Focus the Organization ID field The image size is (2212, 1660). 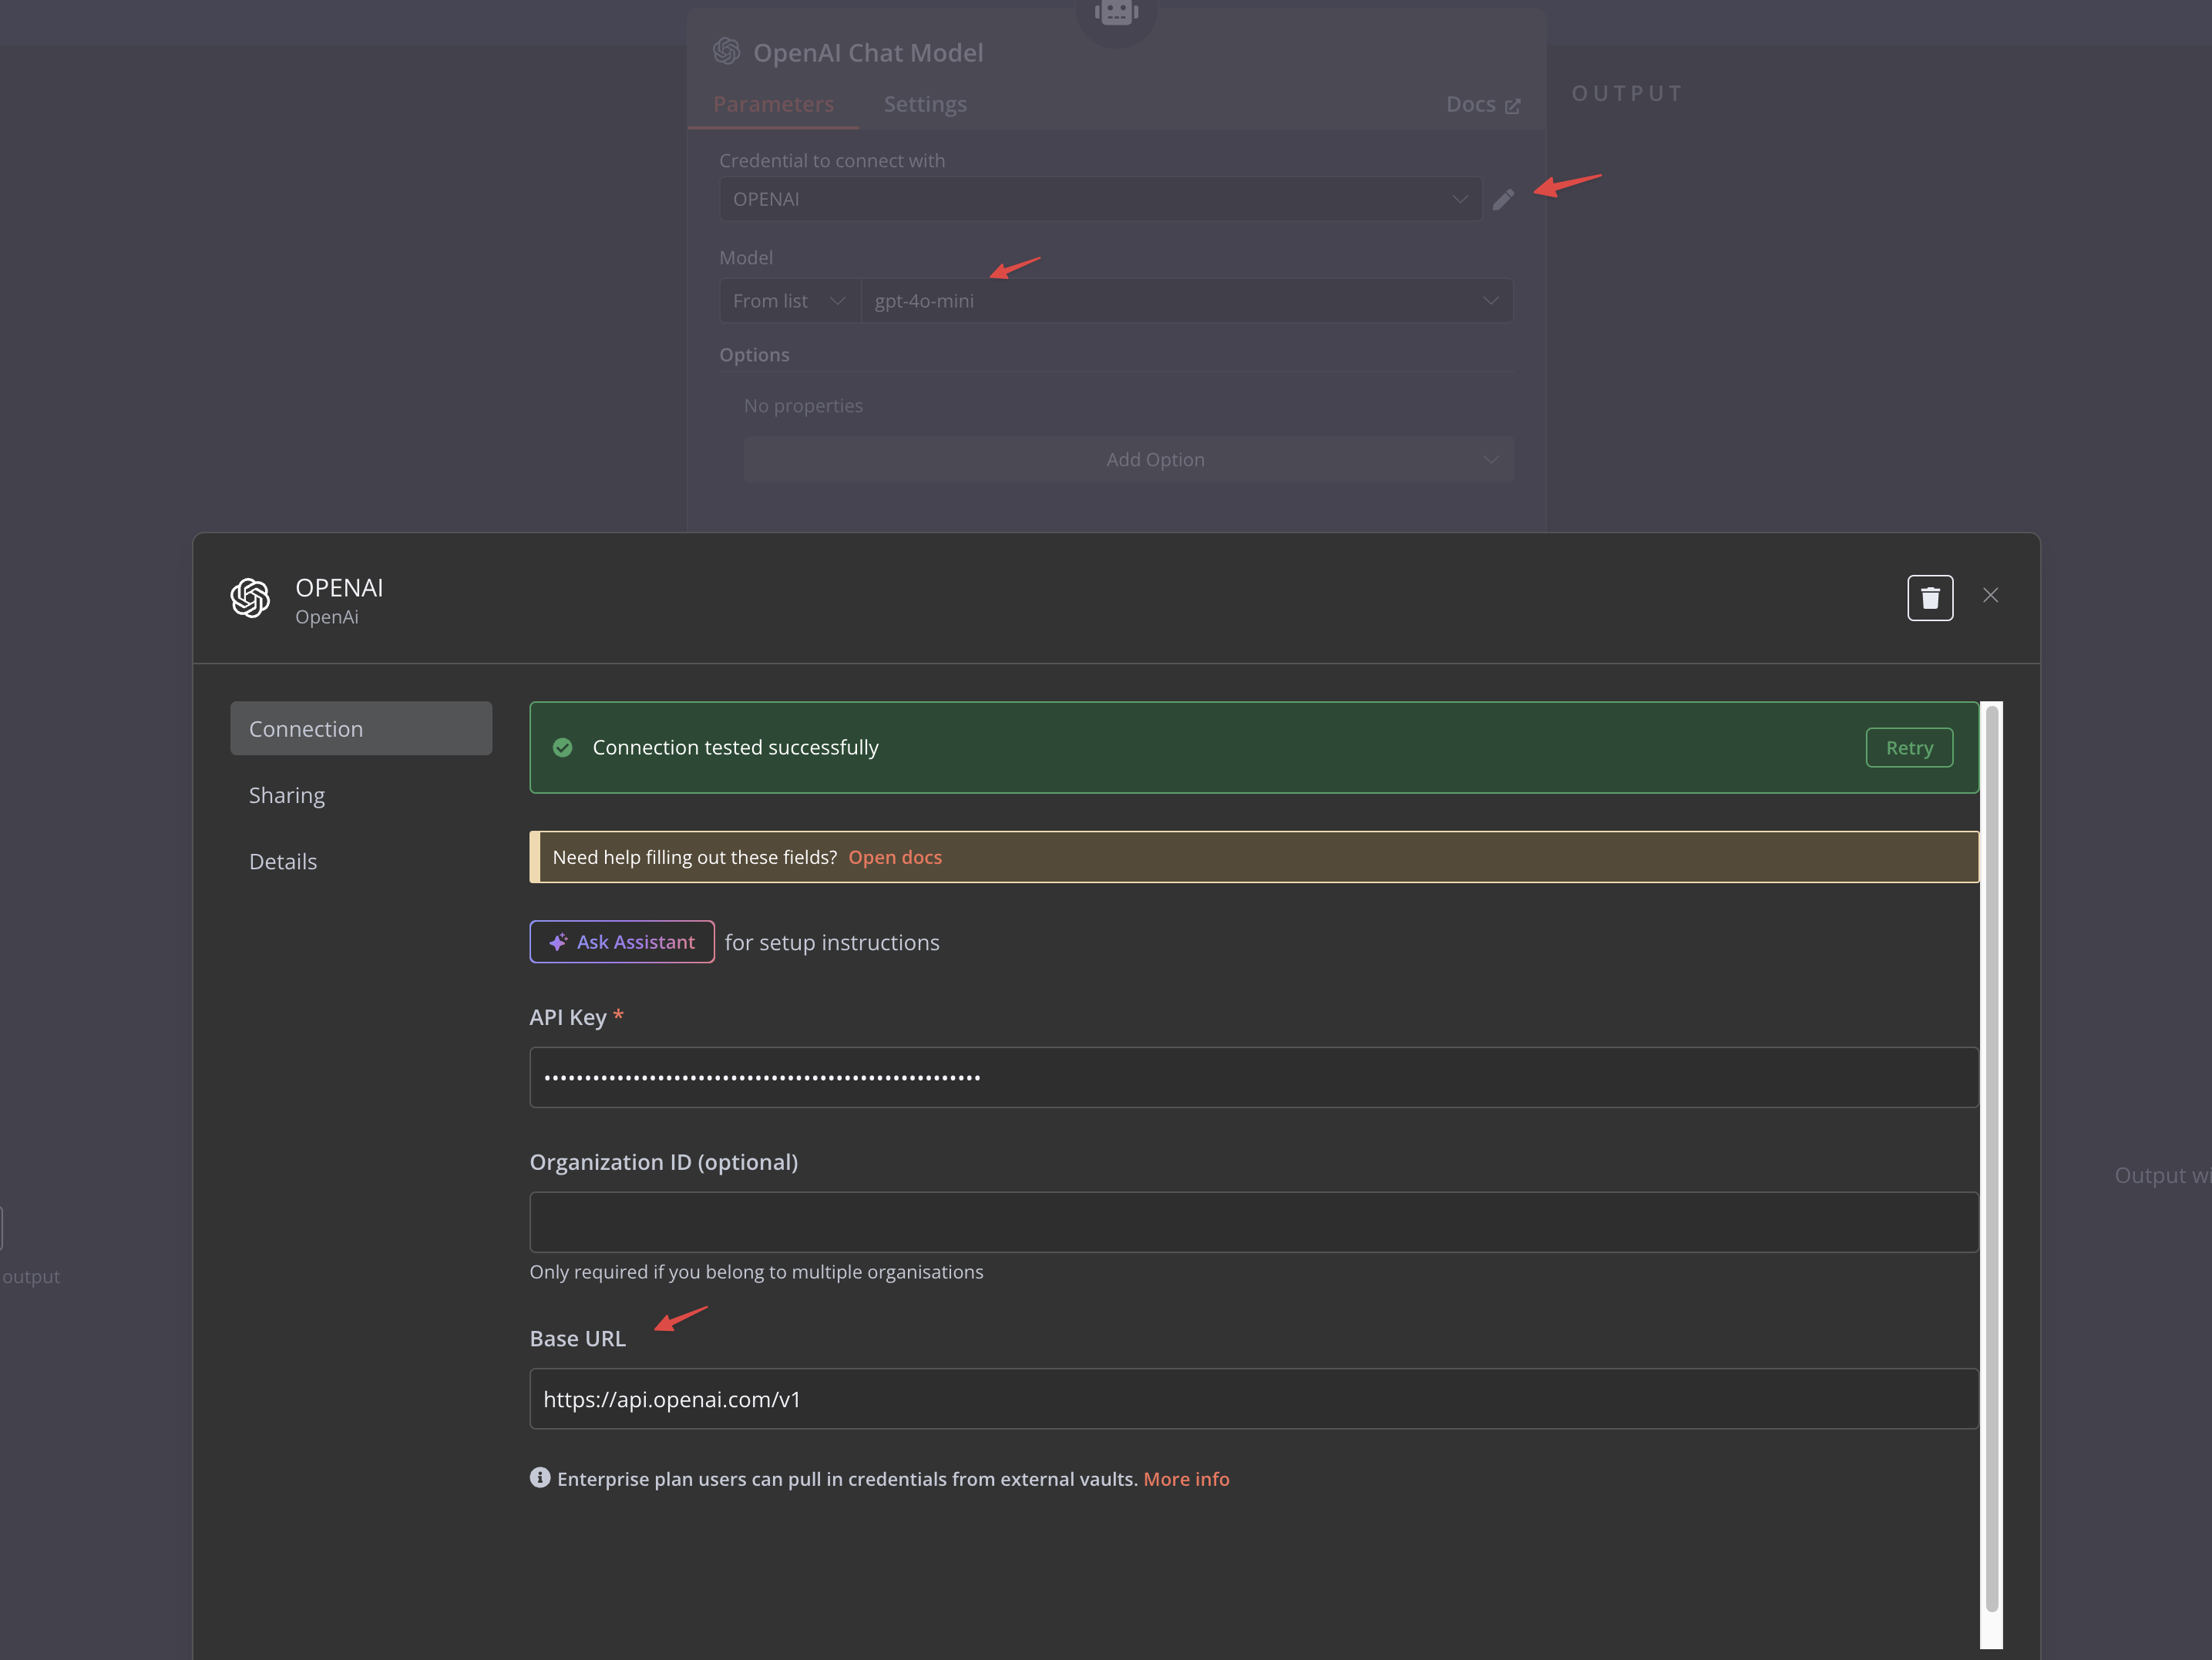[x=1253, y=1222]
